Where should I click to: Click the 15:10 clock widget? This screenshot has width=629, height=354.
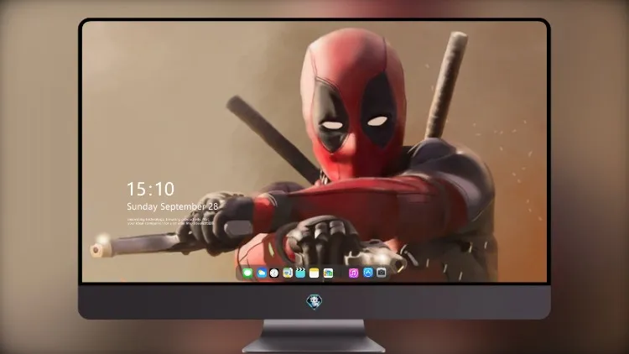pyautogui.click(x=150, y=189)
